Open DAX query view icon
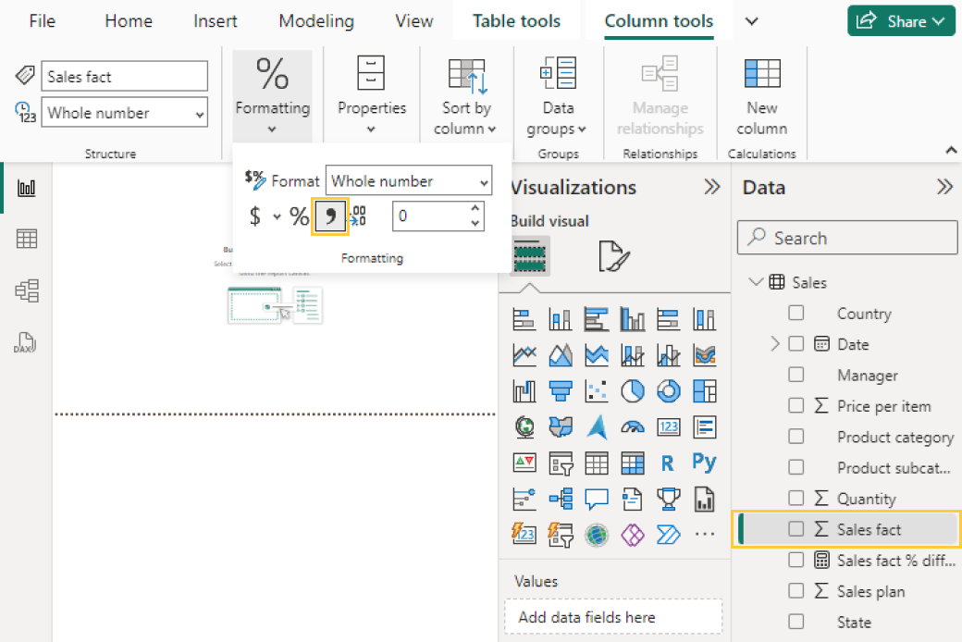This screenshot has width=962, height=642. (x=27, y=342)
